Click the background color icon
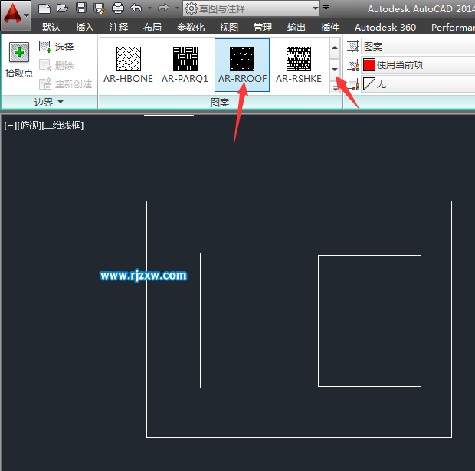The width and height of the screenshot is (475, 471). [x=353, y=84]
